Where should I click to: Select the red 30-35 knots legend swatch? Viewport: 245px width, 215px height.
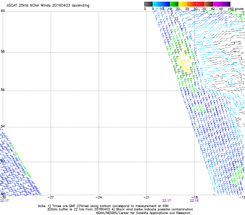pos(200,4)
